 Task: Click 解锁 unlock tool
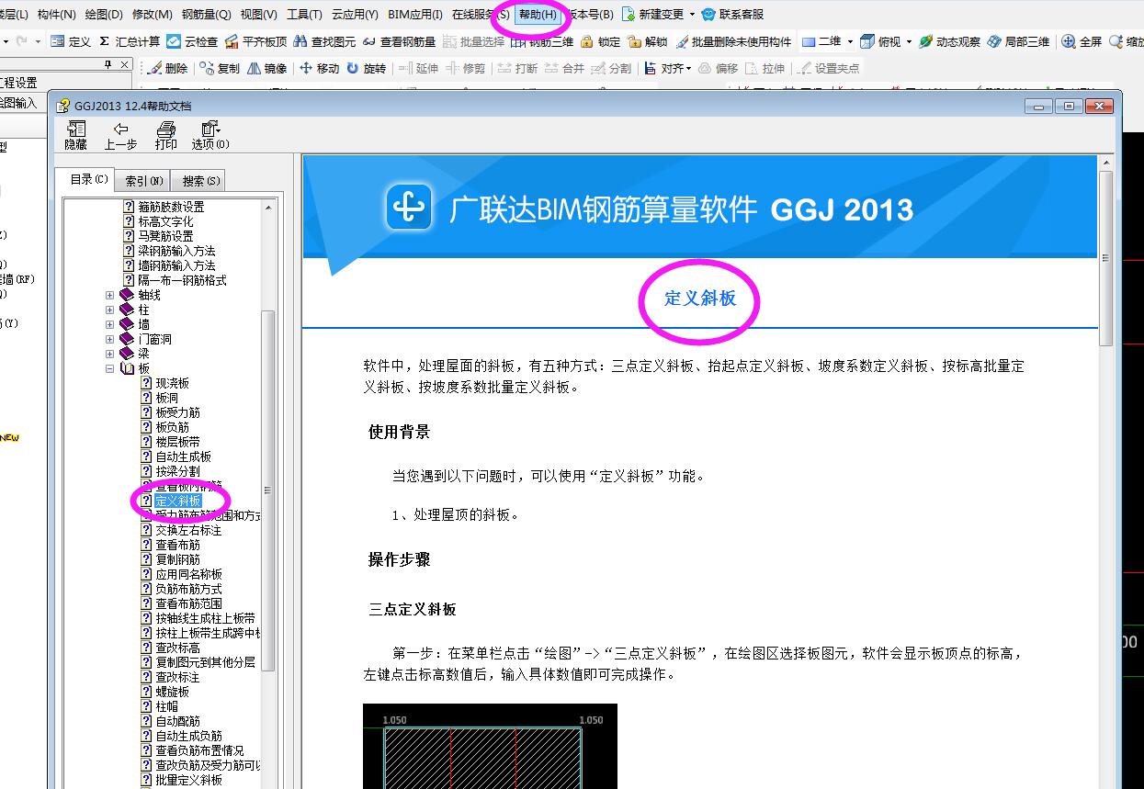pyautogui.click(x=648, y=41)
